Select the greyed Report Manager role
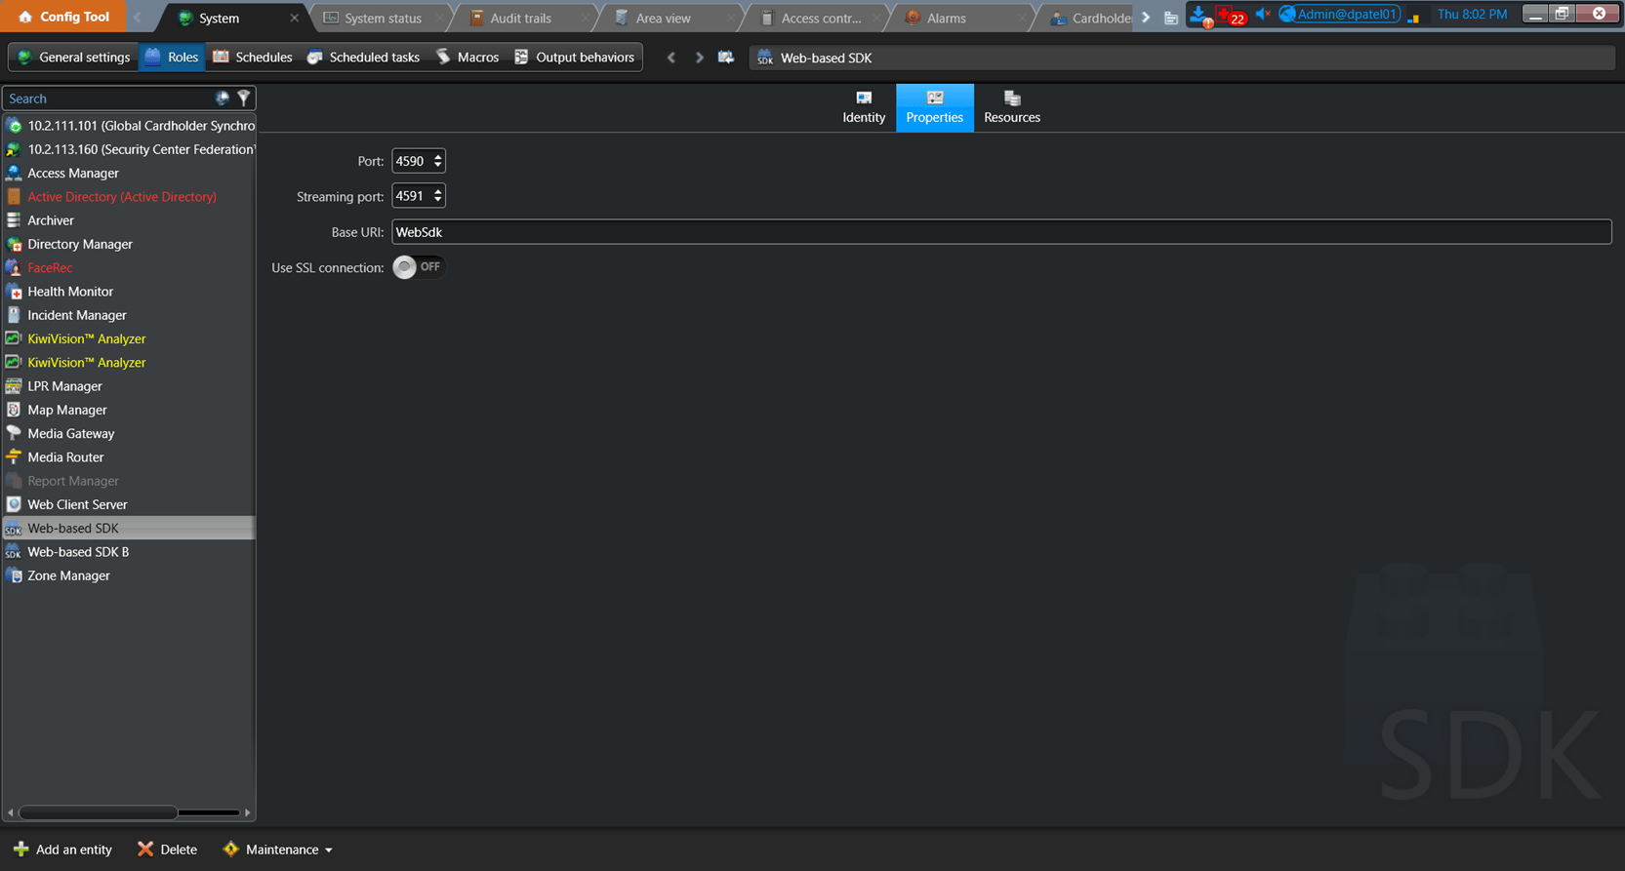Image resolution: width=1625 pixels, height=871 pixels. (129, 481)
